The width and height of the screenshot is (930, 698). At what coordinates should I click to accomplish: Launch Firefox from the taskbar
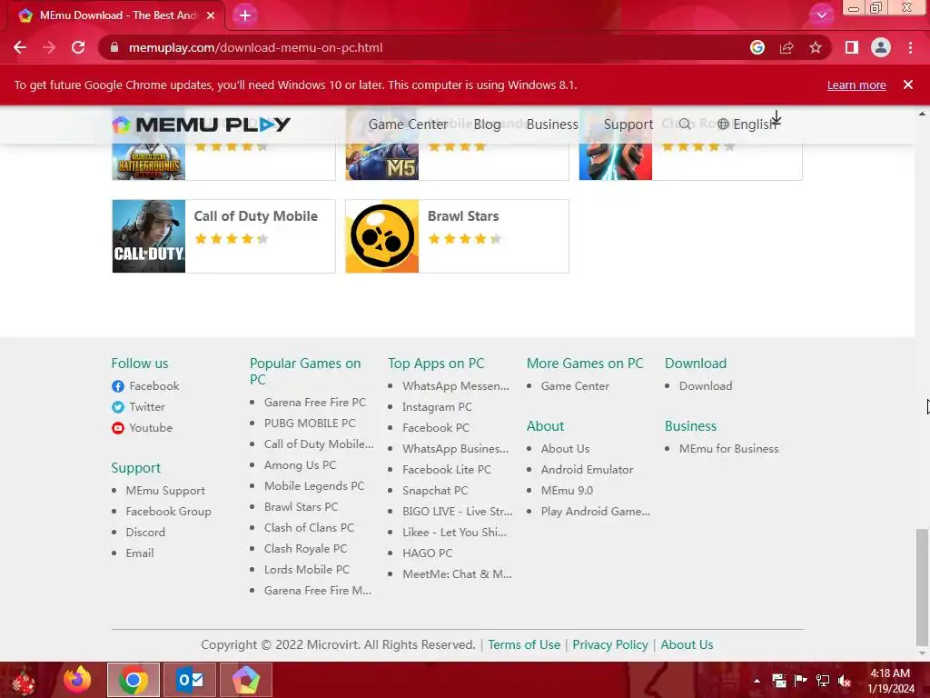pos(78,680)
